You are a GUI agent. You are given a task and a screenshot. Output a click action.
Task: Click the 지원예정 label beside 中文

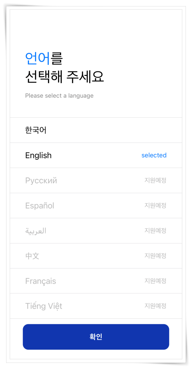155,256
